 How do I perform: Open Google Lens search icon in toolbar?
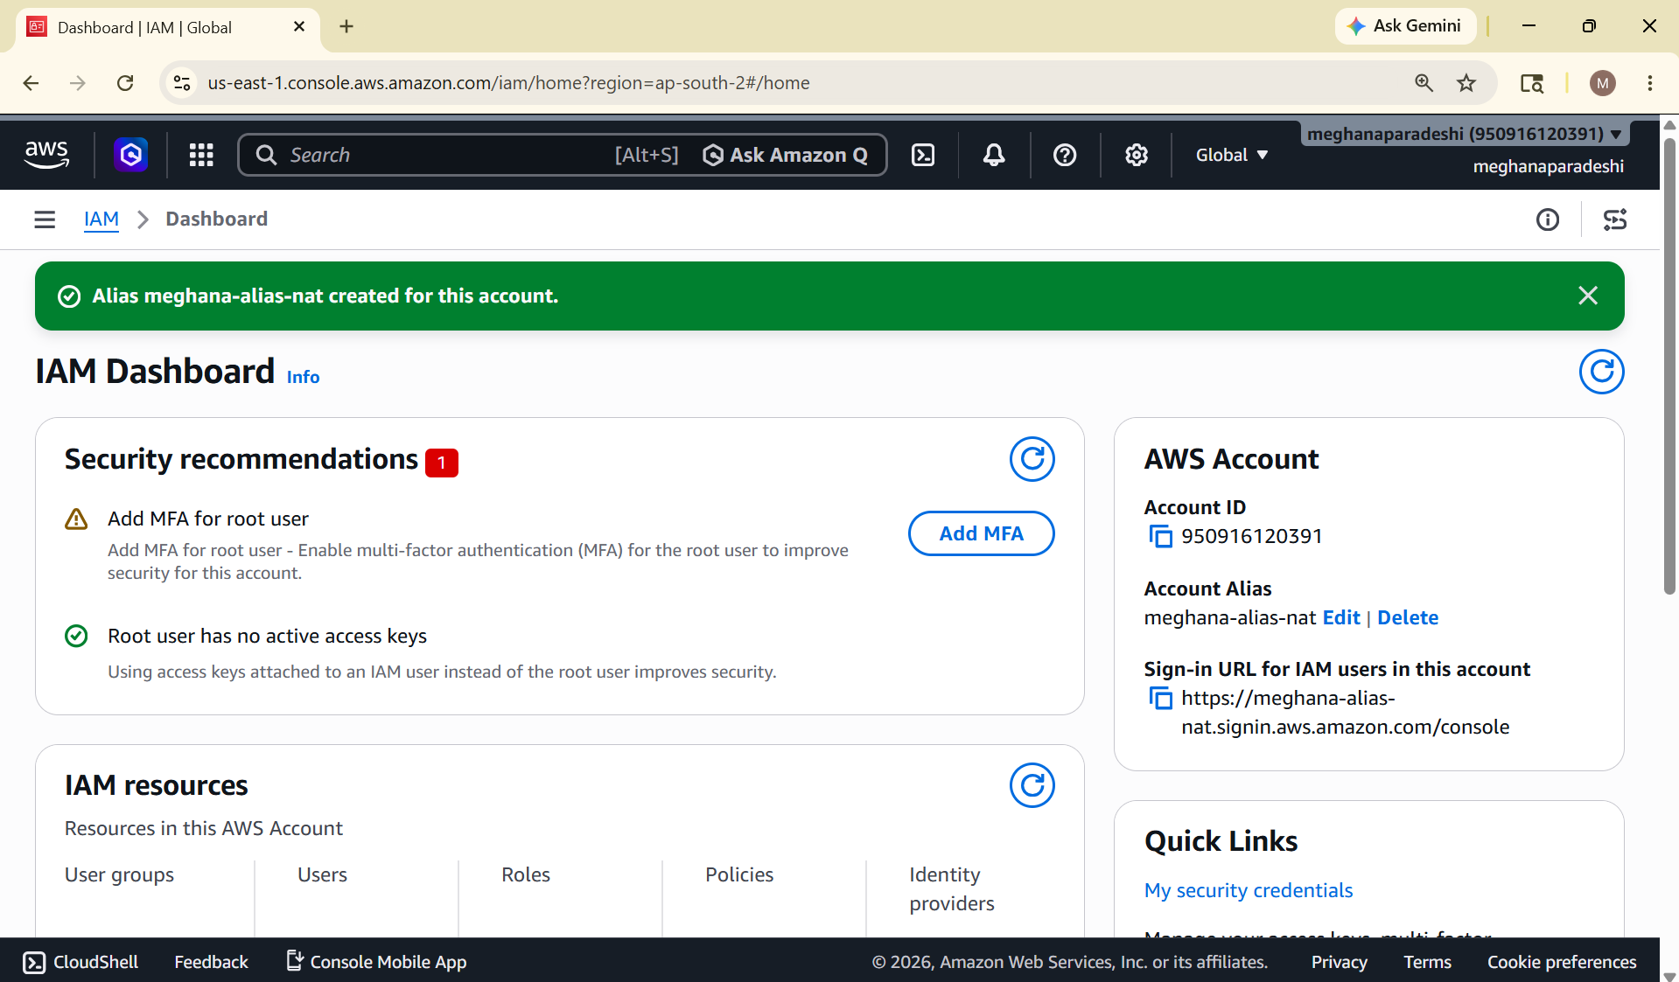pos(1531,83)
